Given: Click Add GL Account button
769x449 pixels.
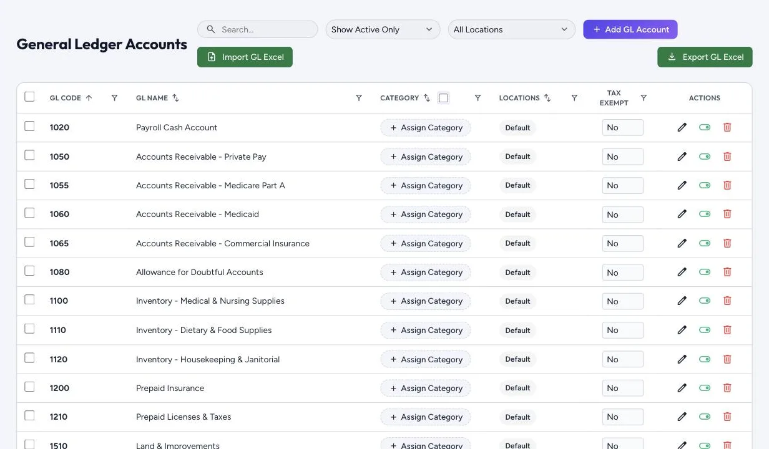Looking at the screenshot, I should tap(630, 29).
